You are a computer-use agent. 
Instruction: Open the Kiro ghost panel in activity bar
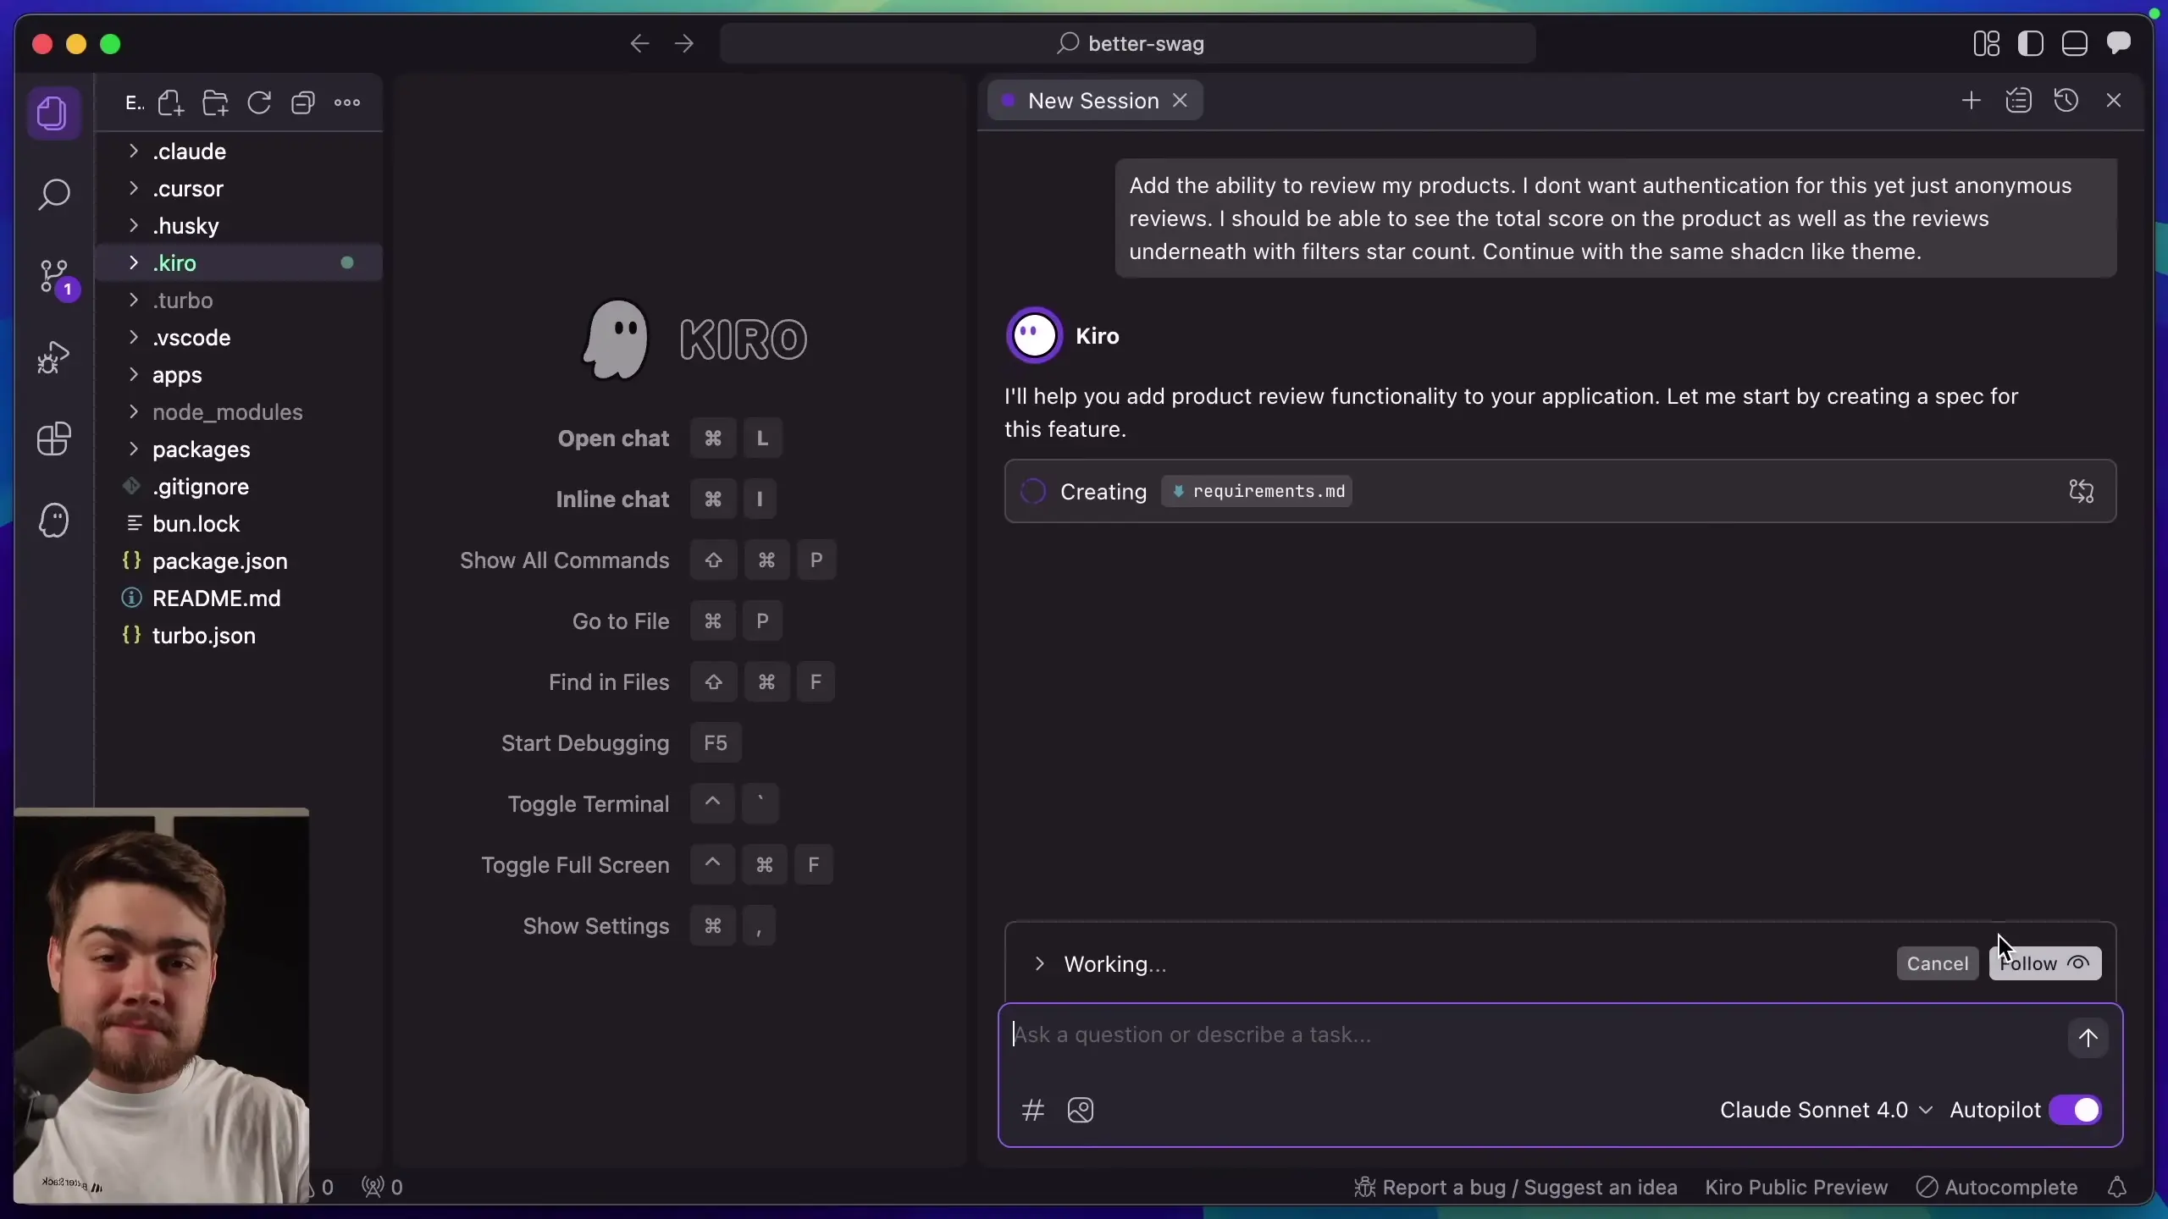[53, 520]
